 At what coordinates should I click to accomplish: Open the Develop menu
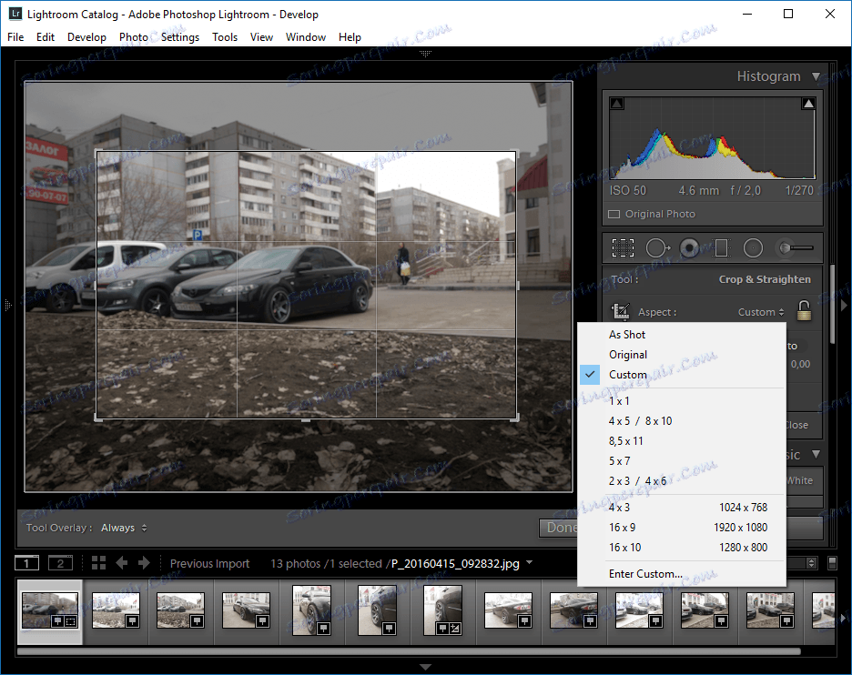coord(86,37)
